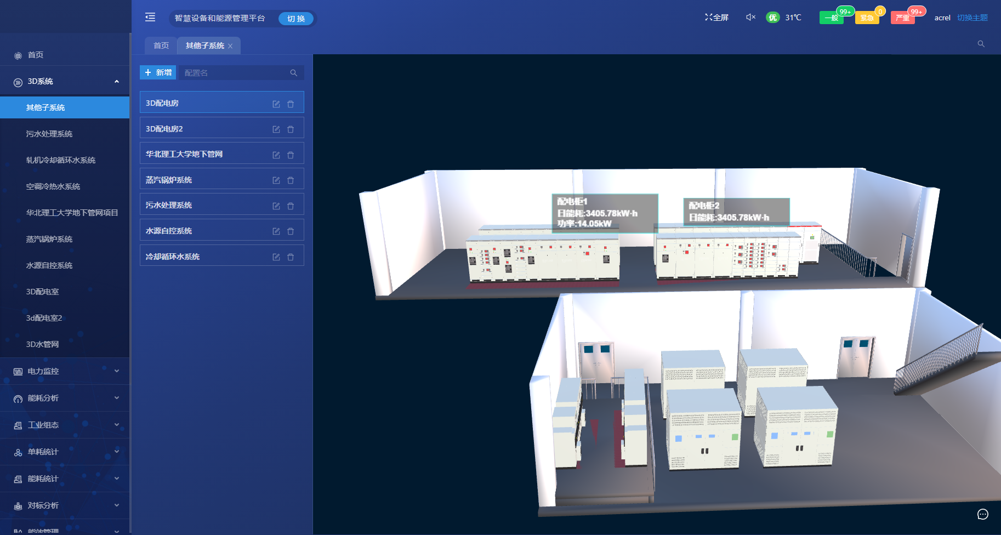
Task: Open 污水处理系统 in the sidebar
Action: (x=49, y=134)
